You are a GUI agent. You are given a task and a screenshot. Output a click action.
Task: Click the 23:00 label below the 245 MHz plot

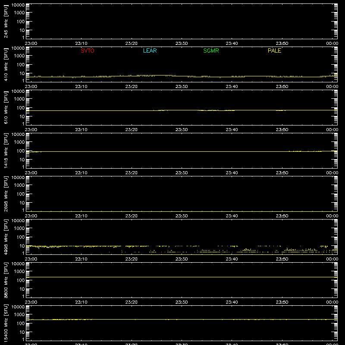31,44
